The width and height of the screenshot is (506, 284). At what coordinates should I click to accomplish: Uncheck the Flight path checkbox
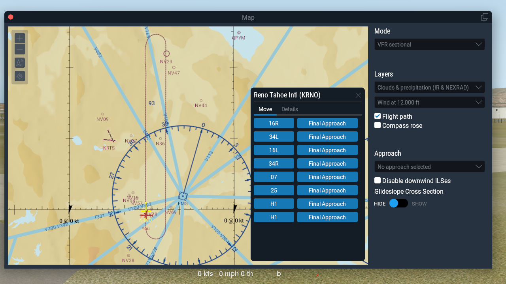(x=378, y=116)
